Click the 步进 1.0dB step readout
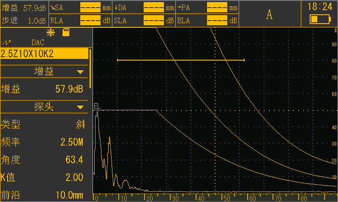Screen dimensions: 338x202 point(24,21)
